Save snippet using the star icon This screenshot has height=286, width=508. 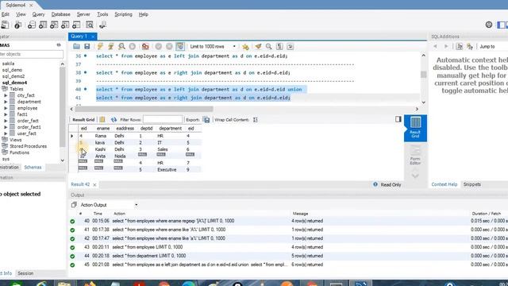pyautogui.click(x=245, y=47)
